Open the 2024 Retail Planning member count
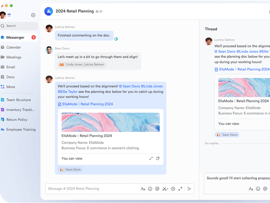 (99, 11)
